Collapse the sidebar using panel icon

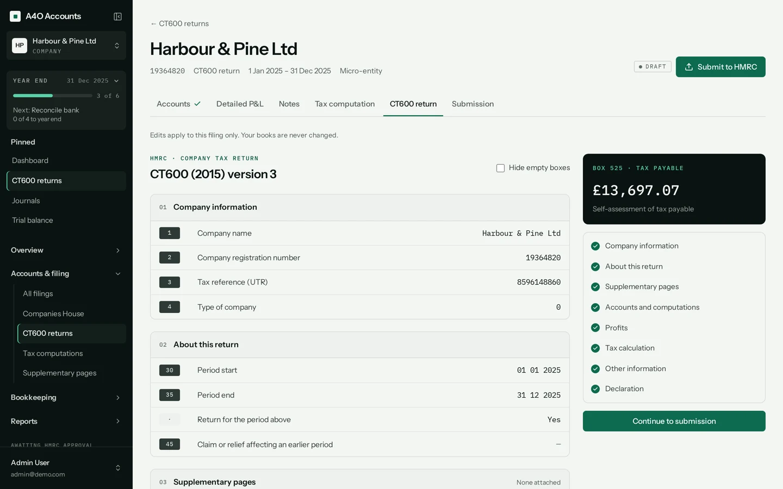(117, 16)
